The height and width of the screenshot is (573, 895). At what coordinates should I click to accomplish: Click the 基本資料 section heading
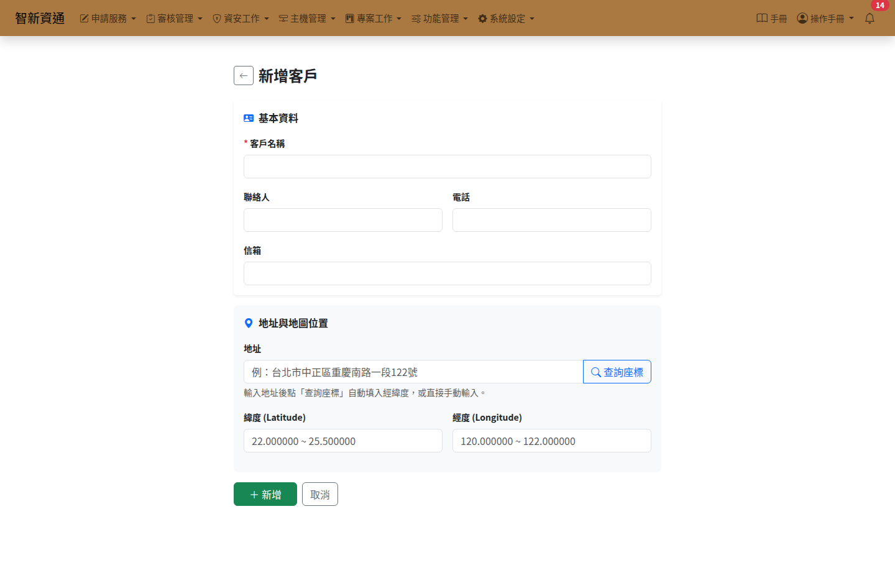pyautogui.click(x=278, y=118)
